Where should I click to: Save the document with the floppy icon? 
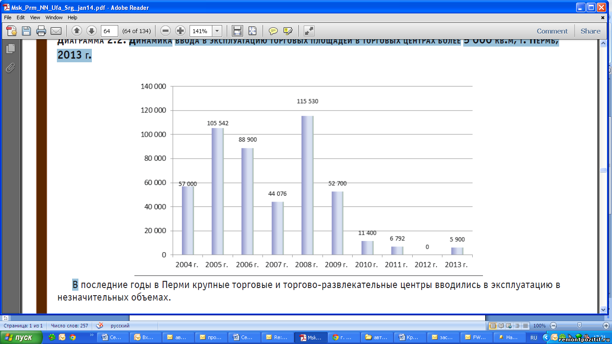tap(26, 31)
